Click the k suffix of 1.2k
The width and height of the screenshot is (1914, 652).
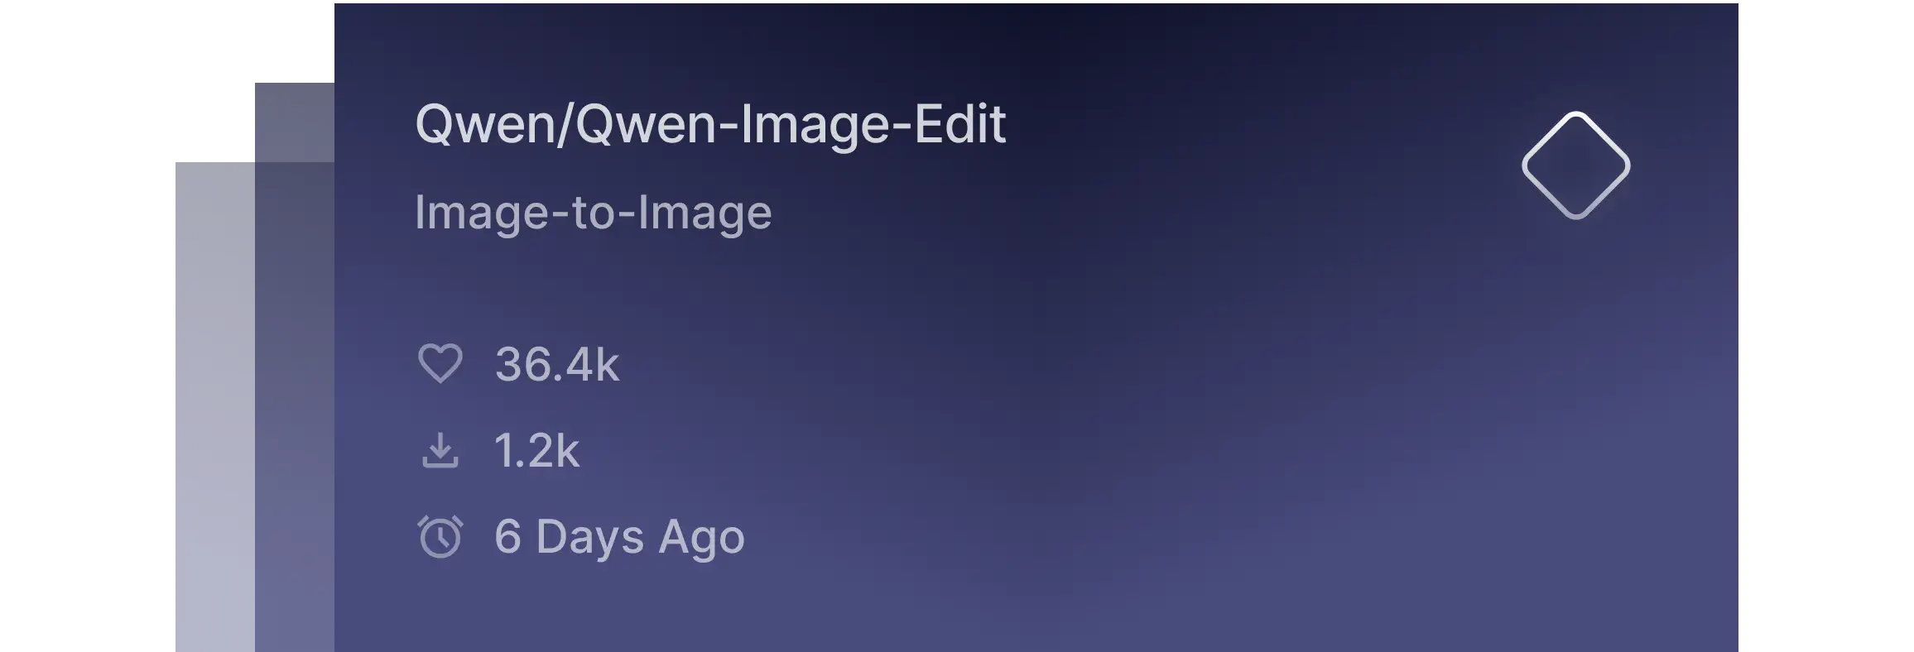tap(567, 450)
